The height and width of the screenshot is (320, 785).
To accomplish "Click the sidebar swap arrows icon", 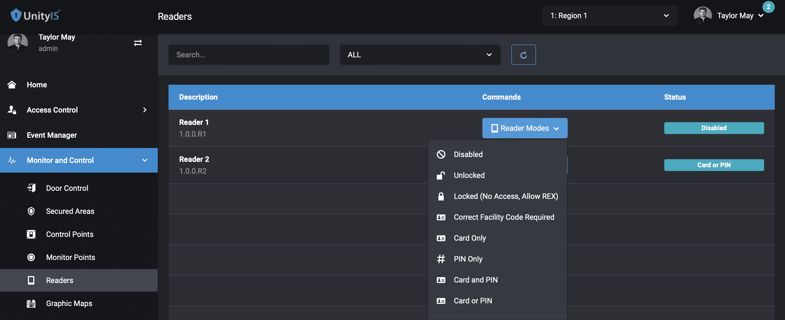I will 138,43.
